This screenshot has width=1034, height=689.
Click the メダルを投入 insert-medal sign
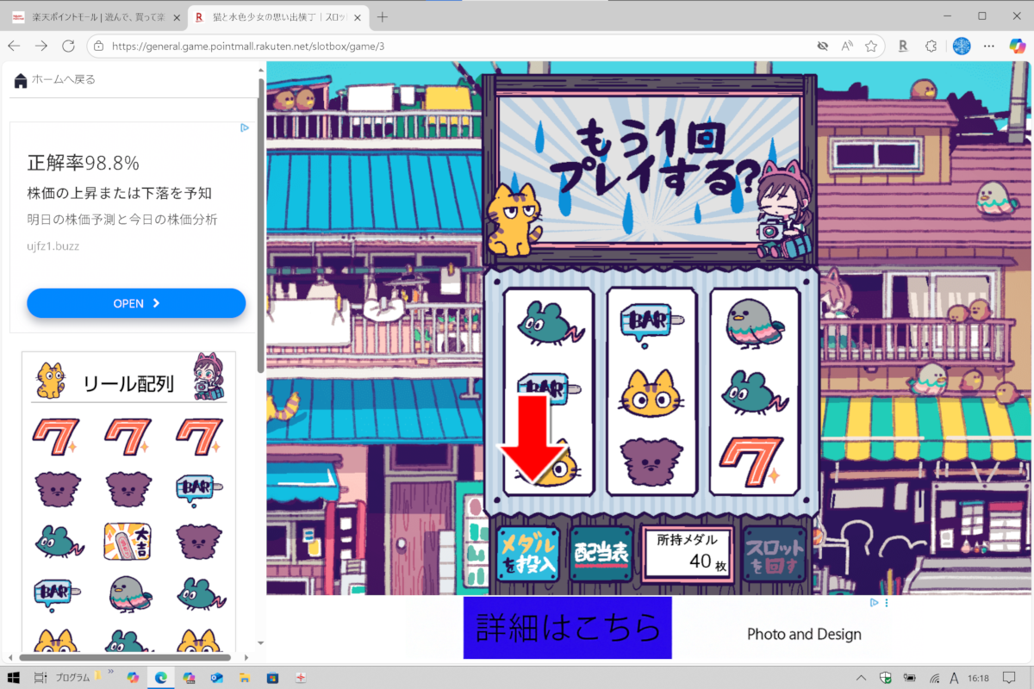click(528, 556)
